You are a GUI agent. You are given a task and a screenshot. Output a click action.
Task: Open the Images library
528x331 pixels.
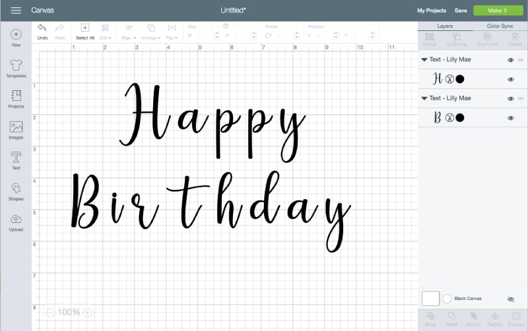point(16,127)
